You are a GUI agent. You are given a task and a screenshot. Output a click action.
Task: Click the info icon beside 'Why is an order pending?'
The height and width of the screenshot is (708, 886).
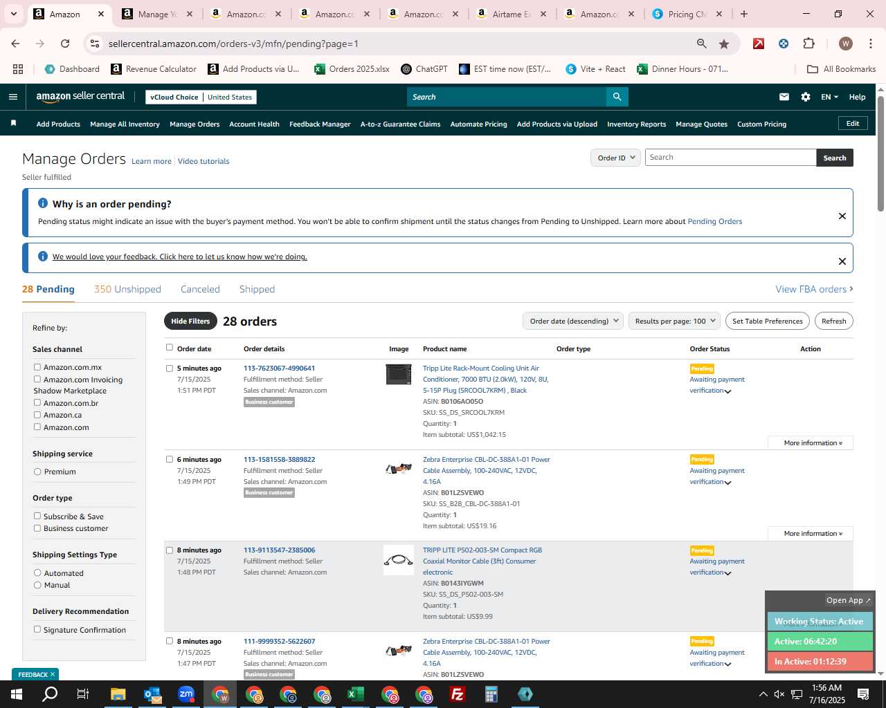pos(43,203)
